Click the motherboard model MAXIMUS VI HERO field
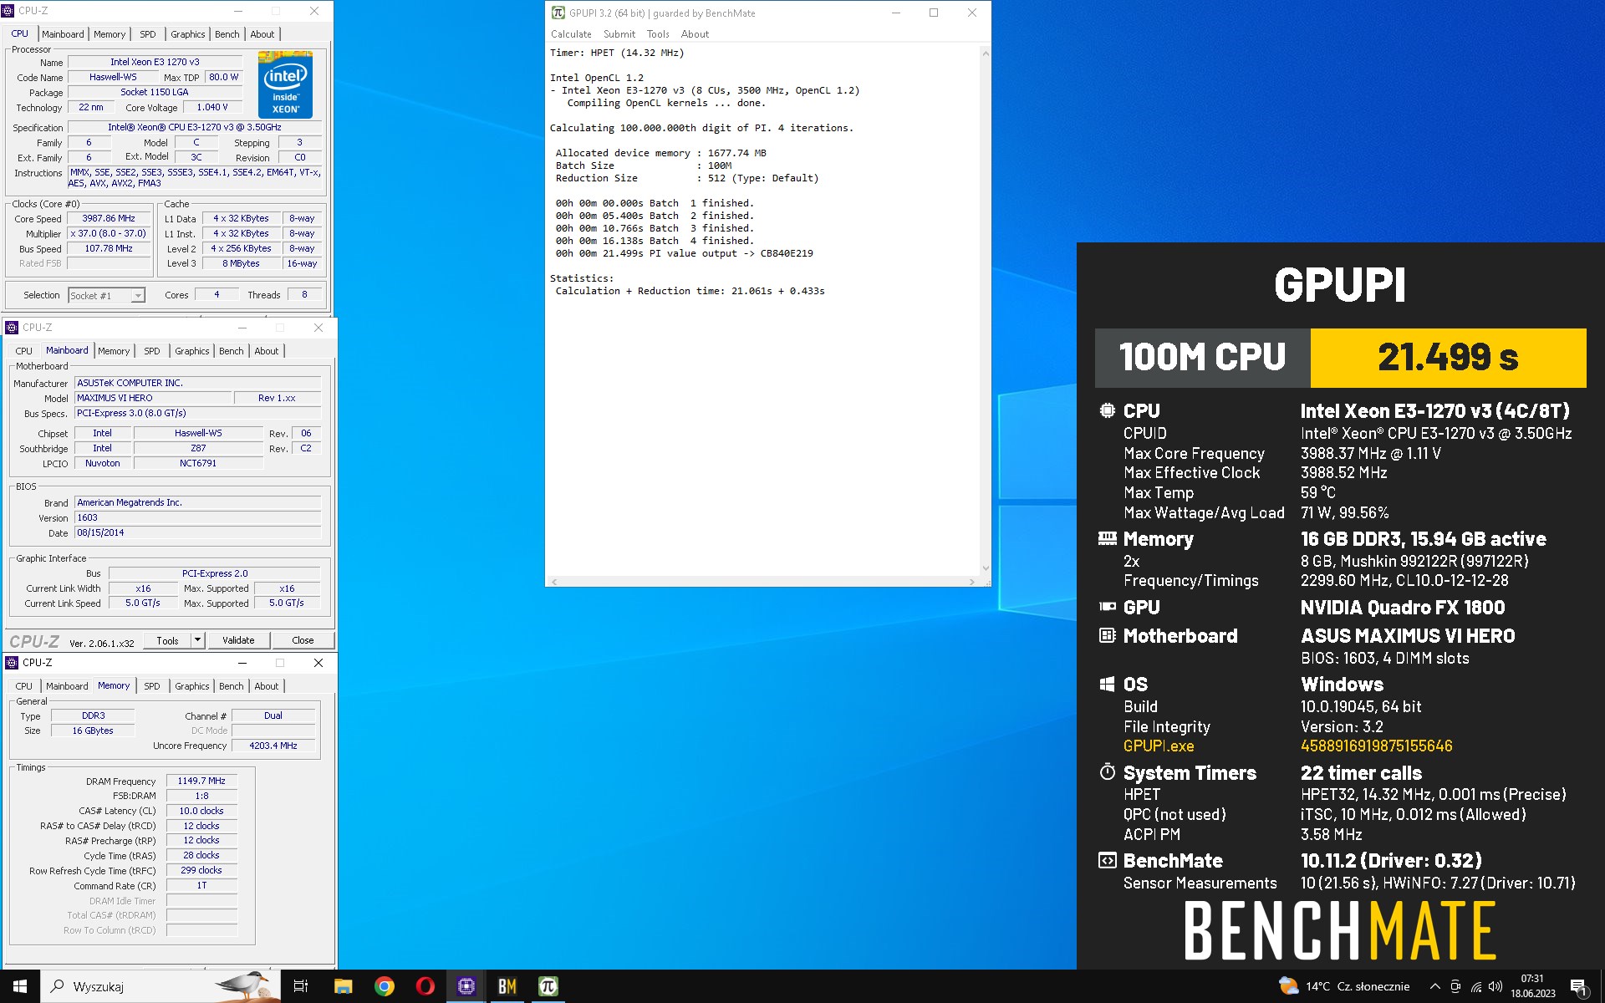This screenshot has height=1003, width=1605. coord(152,398)
